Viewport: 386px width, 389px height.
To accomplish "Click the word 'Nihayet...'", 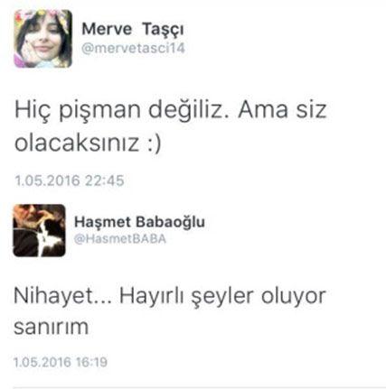I will tap(63, 295).
